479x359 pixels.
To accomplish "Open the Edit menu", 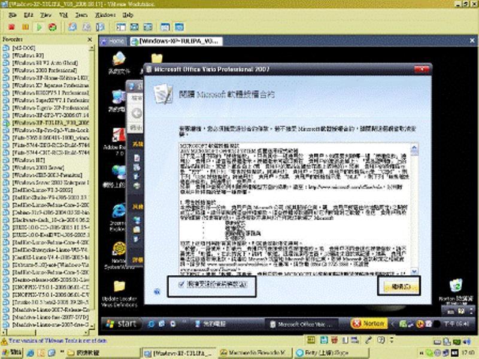I will [28, 14].
